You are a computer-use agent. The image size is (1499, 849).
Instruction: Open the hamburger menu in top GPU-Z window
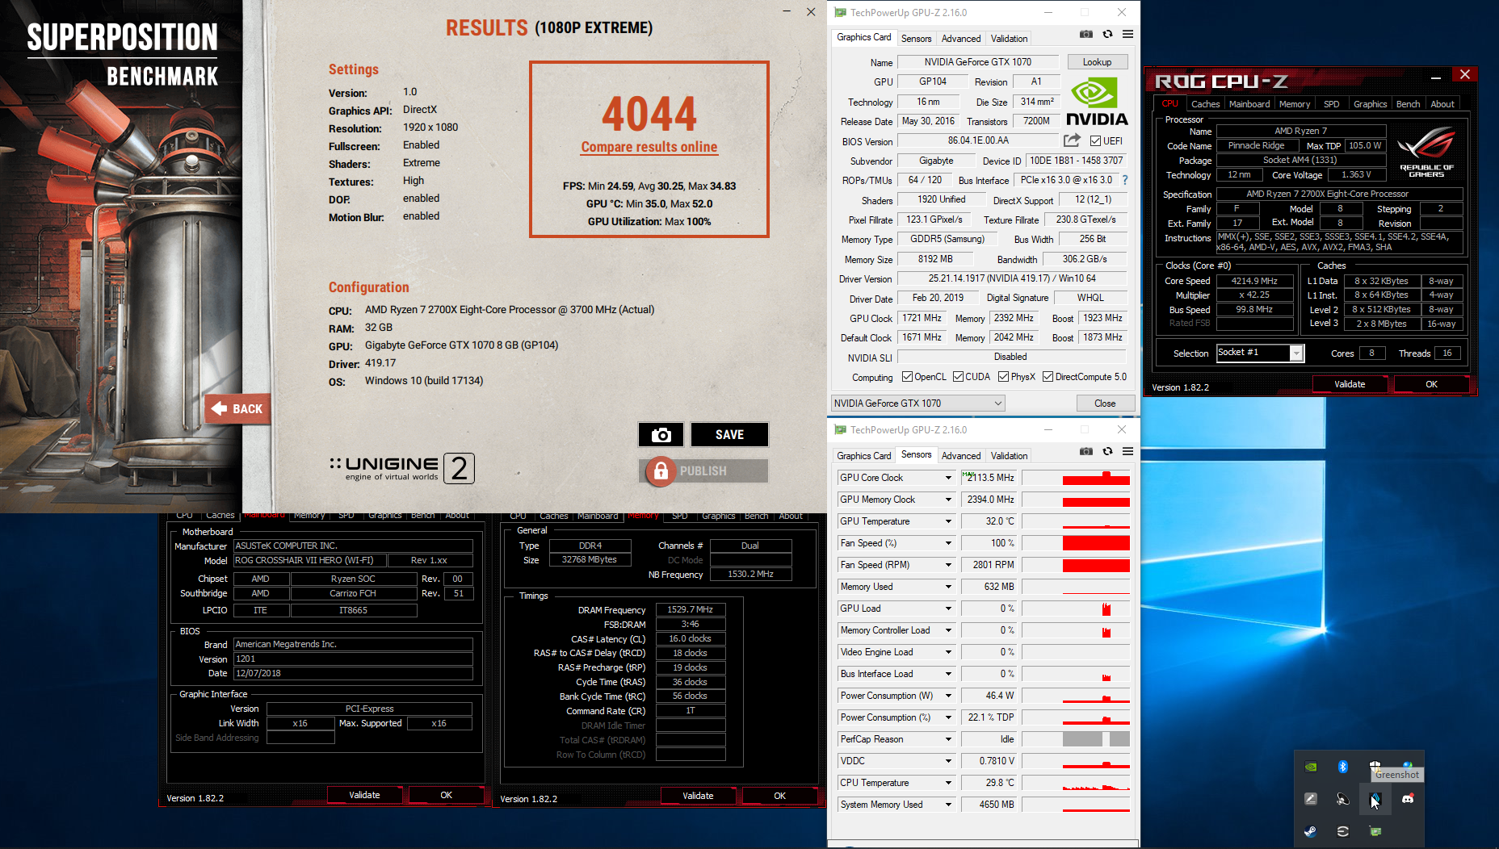pos(1127,34)
